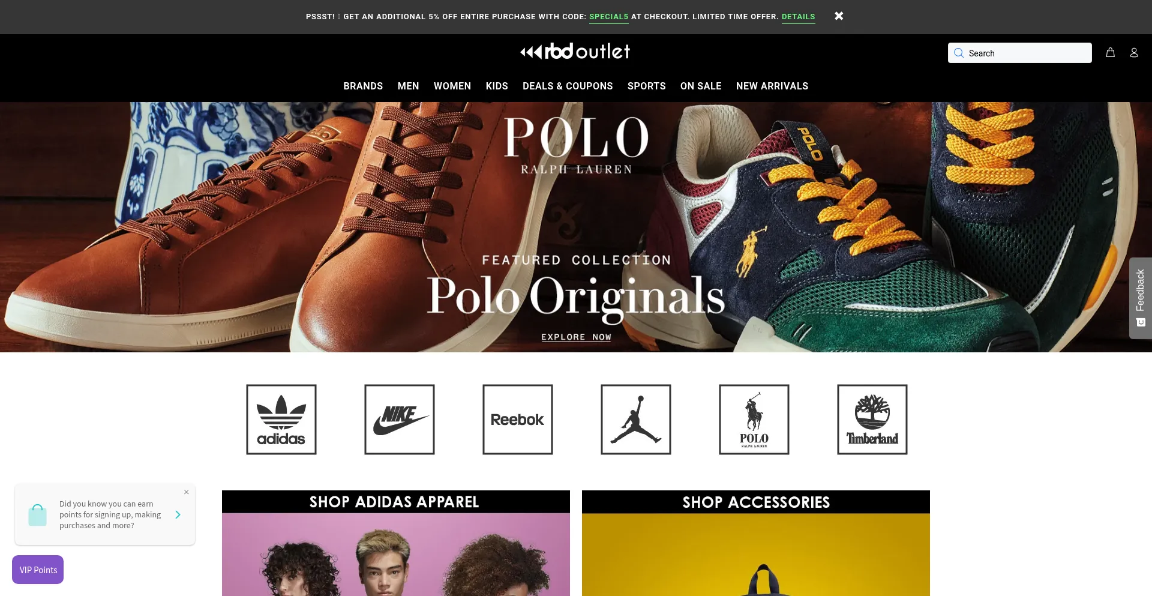Image resolution: width=1152 pixels, height=596 pixels.
Task: Open the Timberland brand tile
Action: [x=872, y=420]
